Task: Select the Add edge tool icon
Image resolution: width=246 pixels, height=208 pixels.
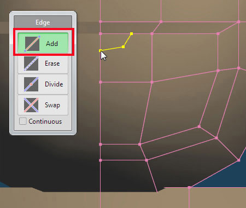Action: pos(32,44)
